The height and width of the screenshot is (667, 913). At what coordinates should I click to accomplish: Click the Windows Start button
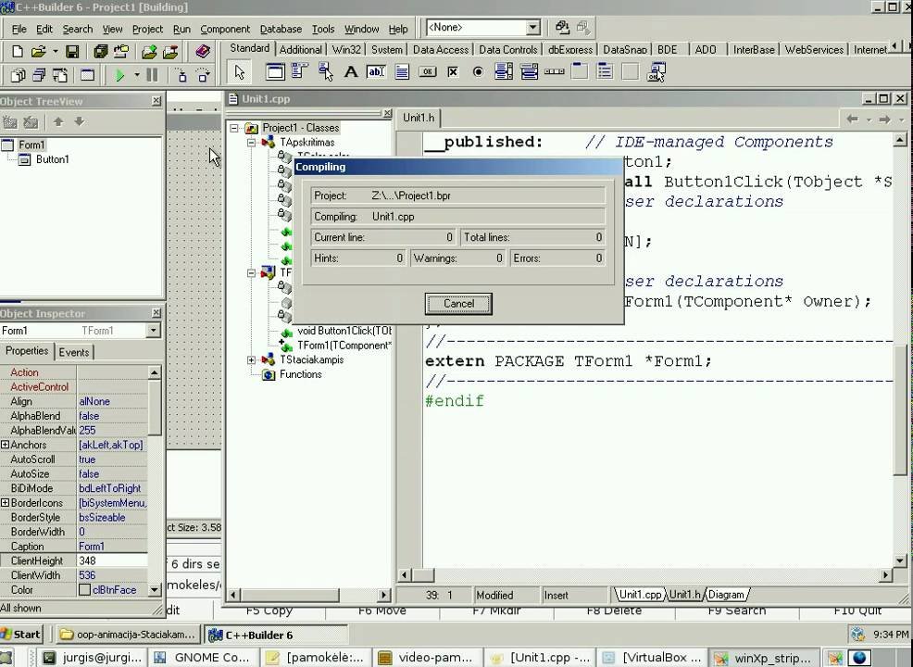pos(21,635)
